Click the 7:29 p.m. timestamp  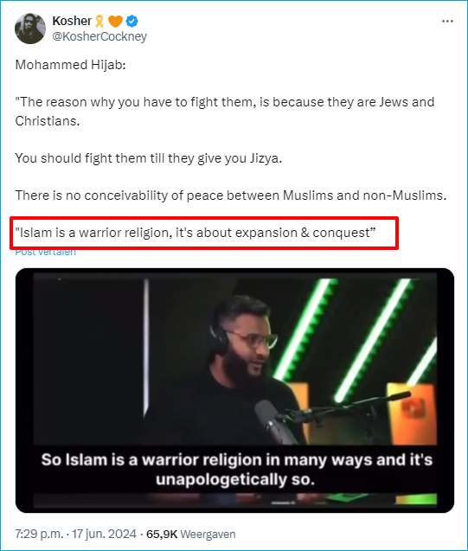(39, 535)
